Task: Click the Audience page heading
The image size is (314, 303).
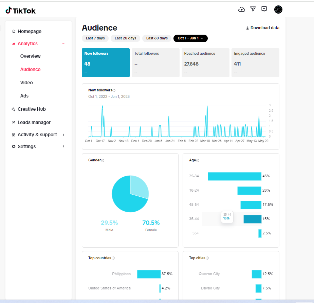Action: pos(99,28)
